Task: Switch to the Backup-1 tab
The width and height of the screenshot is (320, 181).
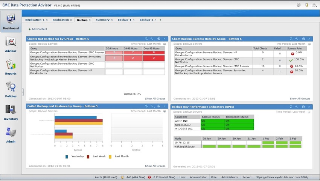Action: [125, 20]
